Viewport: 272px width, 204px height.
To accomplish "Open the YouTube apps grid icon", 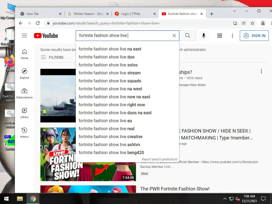I will click(x=220, y=36).
